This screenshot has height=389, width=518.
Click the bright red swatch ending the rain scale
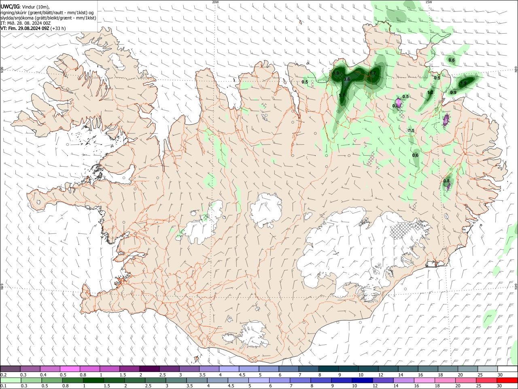point(507,380)
